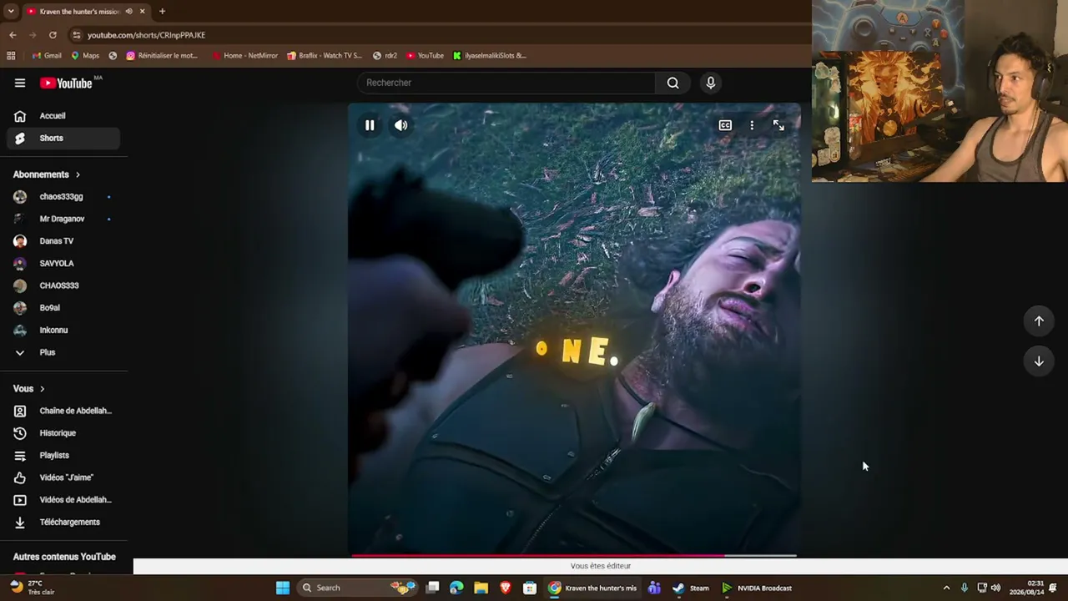Open the CHAOS333 channel
This screenshot has width=1068, height=601.
tap(63, 285)
